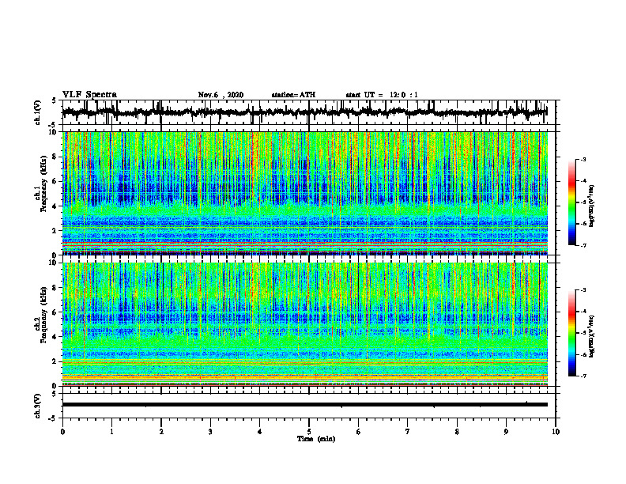Click the ch.1 voltage waveform trace

tap(304, 112)
